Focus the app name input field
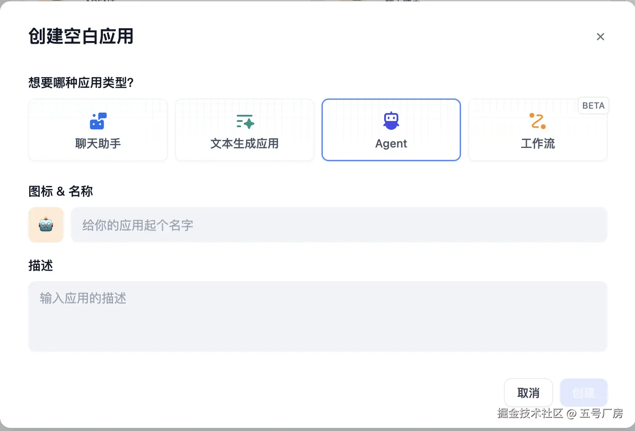The height and width of the screenshot is (431, 635). pos(339,225)
